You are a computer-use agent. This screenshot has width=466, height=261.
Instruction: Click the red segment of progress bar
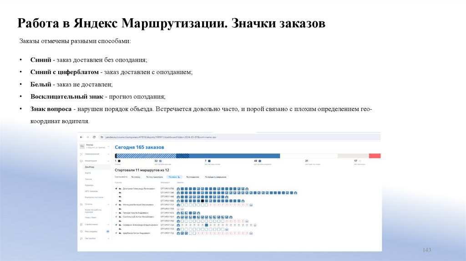[375, 156]
